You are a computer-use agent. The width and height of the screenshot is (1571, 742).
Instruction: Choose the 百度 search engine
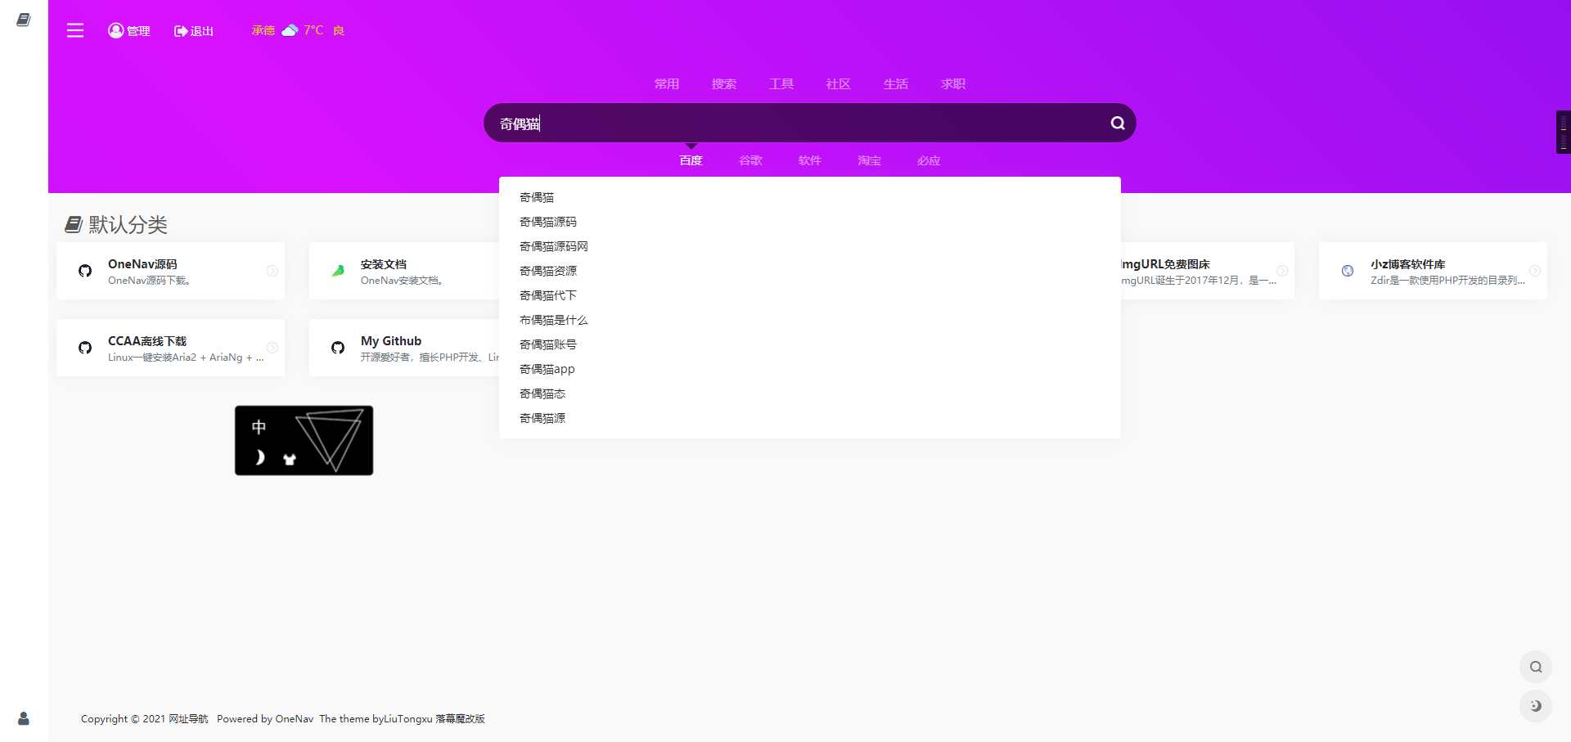691,160
